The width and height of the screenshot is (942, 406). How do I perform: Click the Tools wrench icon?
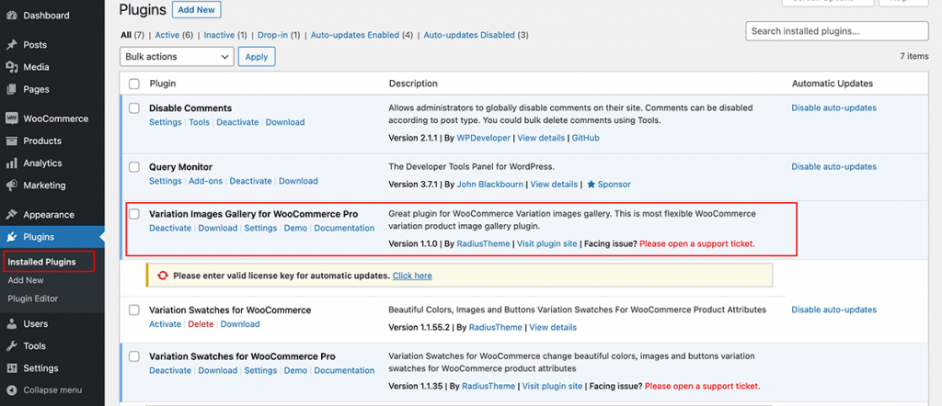[x=11, y=346]
